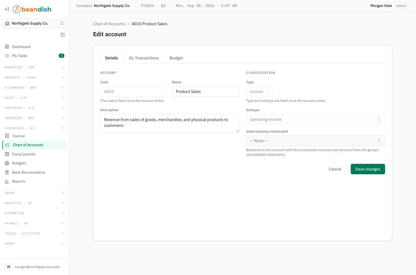
Task: Click the My Tasks checklist icon
Action: pos(7,56)
